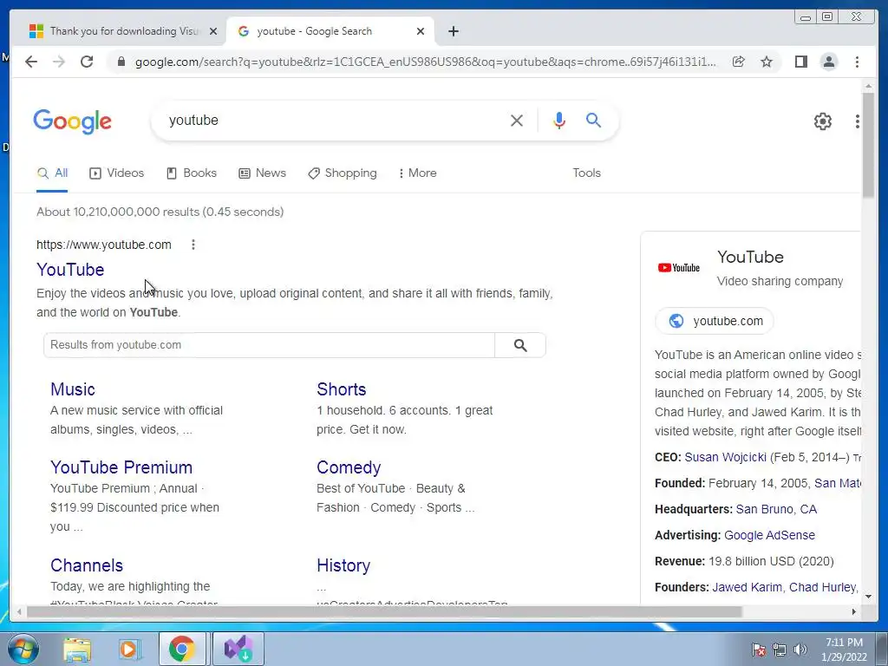Open the Google AdSense link
The width and height of the screenshot is (888, 666).
(770, 535)
